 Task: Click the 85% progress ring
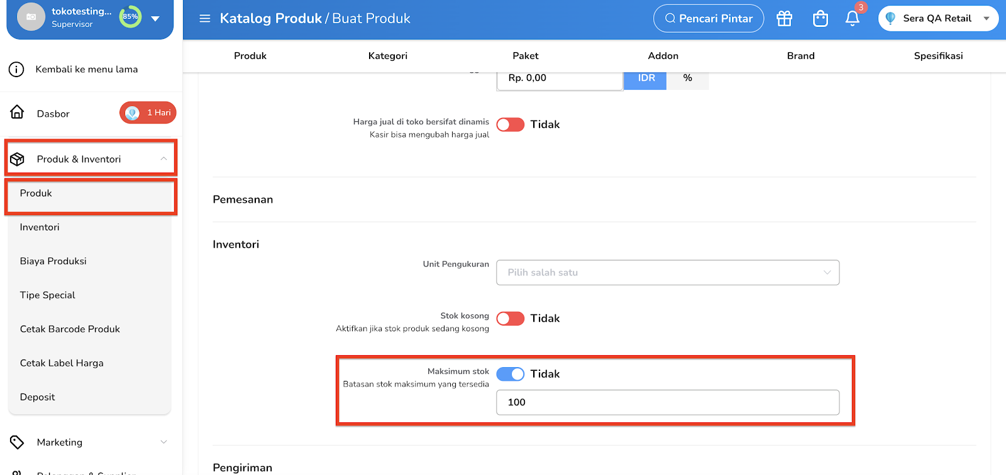click(130, 16)
